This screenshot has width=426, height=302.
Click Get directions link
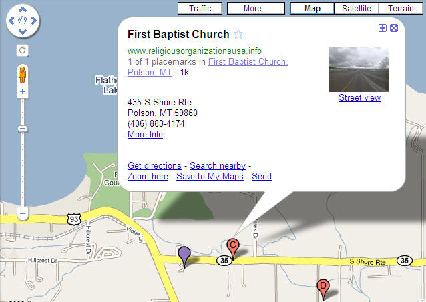[154, 165]
